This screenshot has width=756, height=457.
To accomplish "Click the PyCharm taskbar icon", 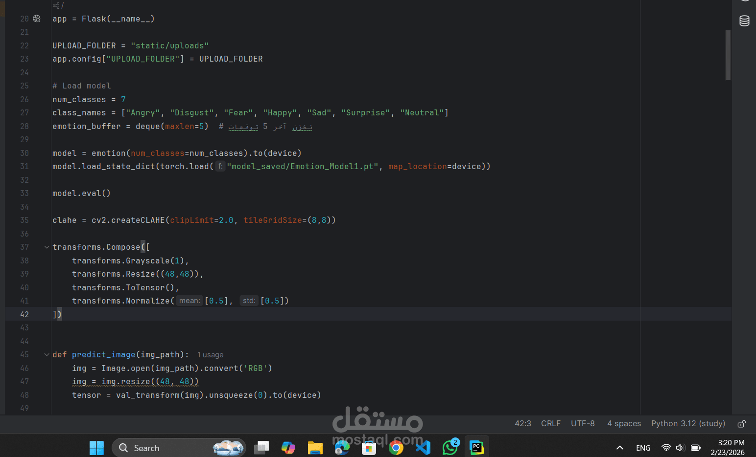I will click(476, 448).
